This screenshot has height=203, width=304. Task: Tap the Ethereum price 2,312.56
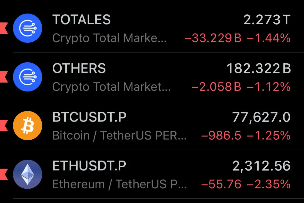pos(262,166)
